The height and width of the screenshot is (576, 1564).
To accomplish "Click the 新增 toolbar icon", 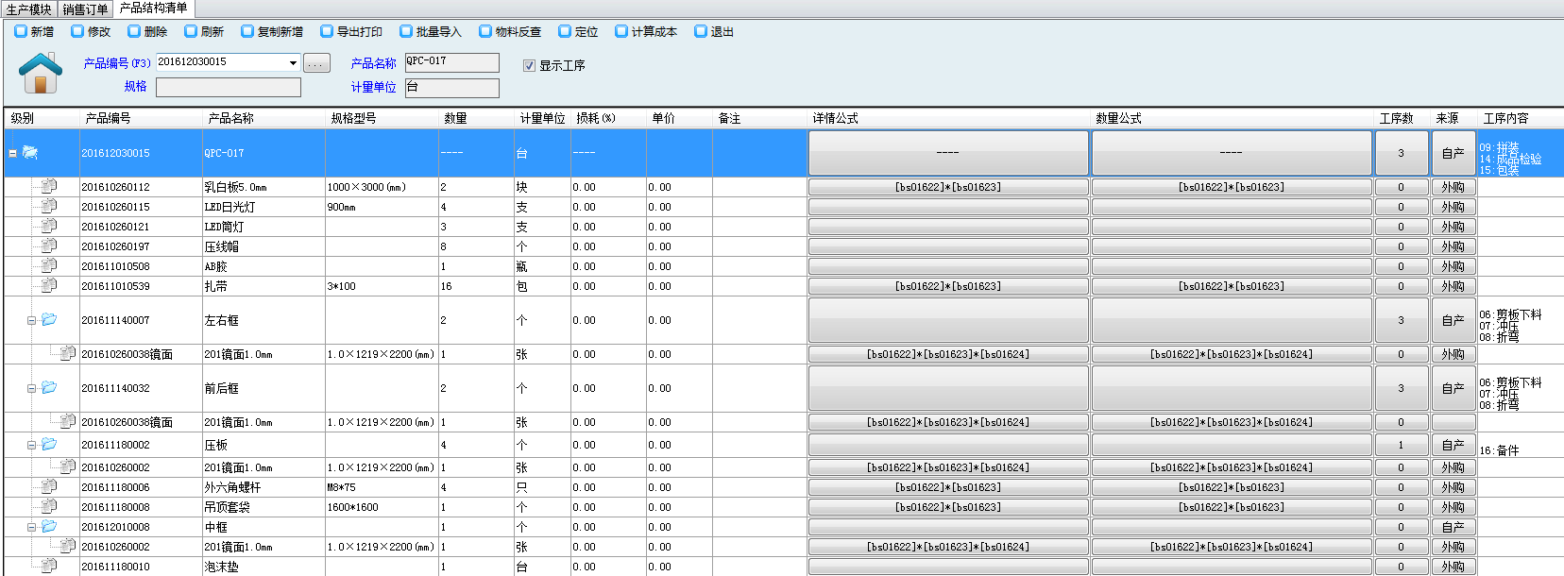I will pyautogui.click(x=21, y=31).
